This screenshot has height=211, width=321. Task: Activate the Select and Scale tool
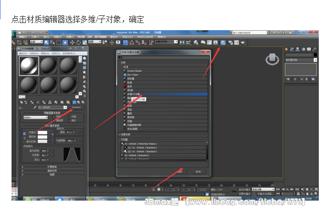[x=85, y=42]
